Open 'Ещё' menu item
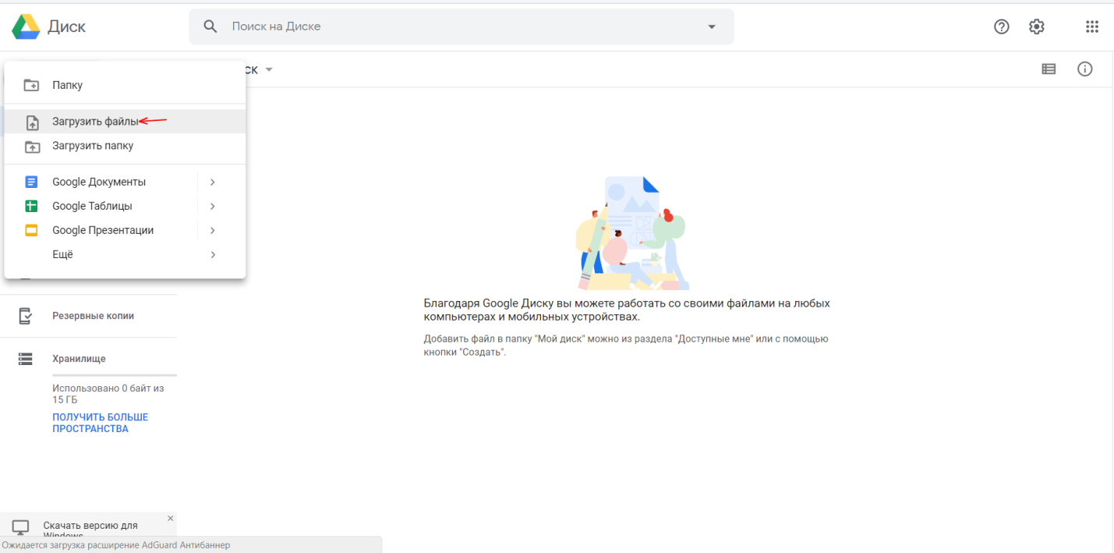The height and width of the screenshot is (553, 1114). (125, 254)
